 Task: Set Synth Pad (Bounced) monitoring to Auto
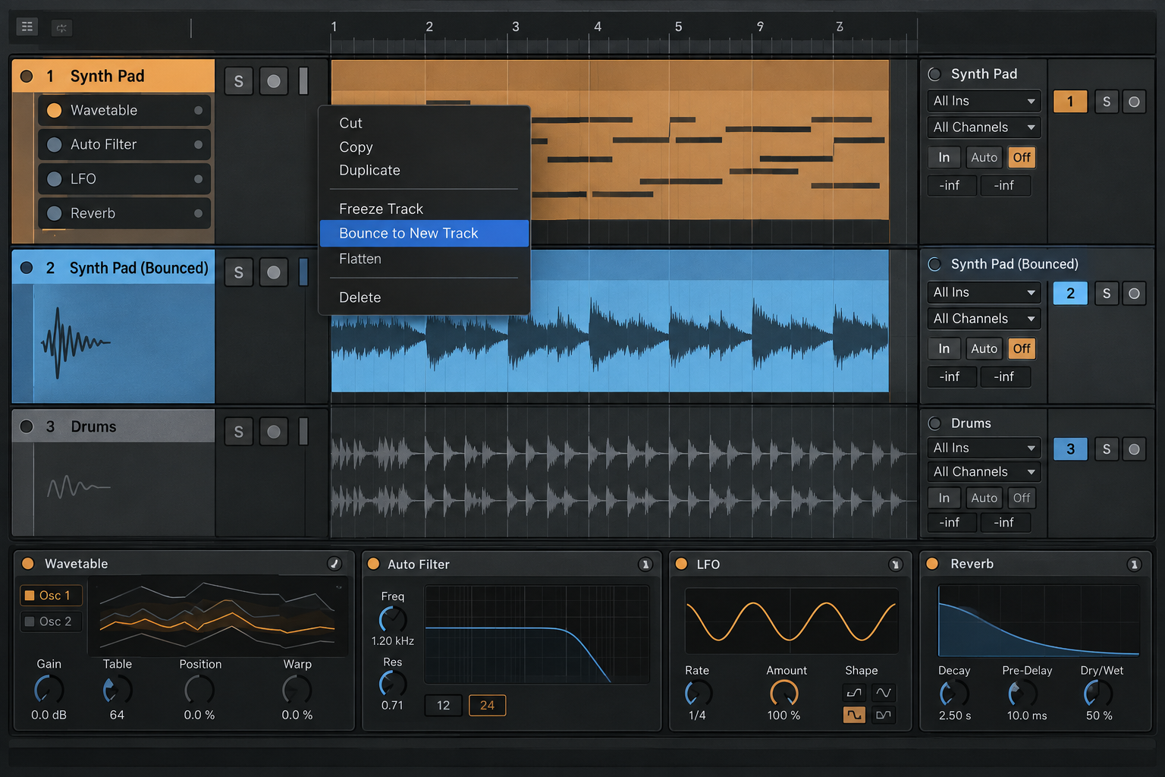click(x=984, y=348)
